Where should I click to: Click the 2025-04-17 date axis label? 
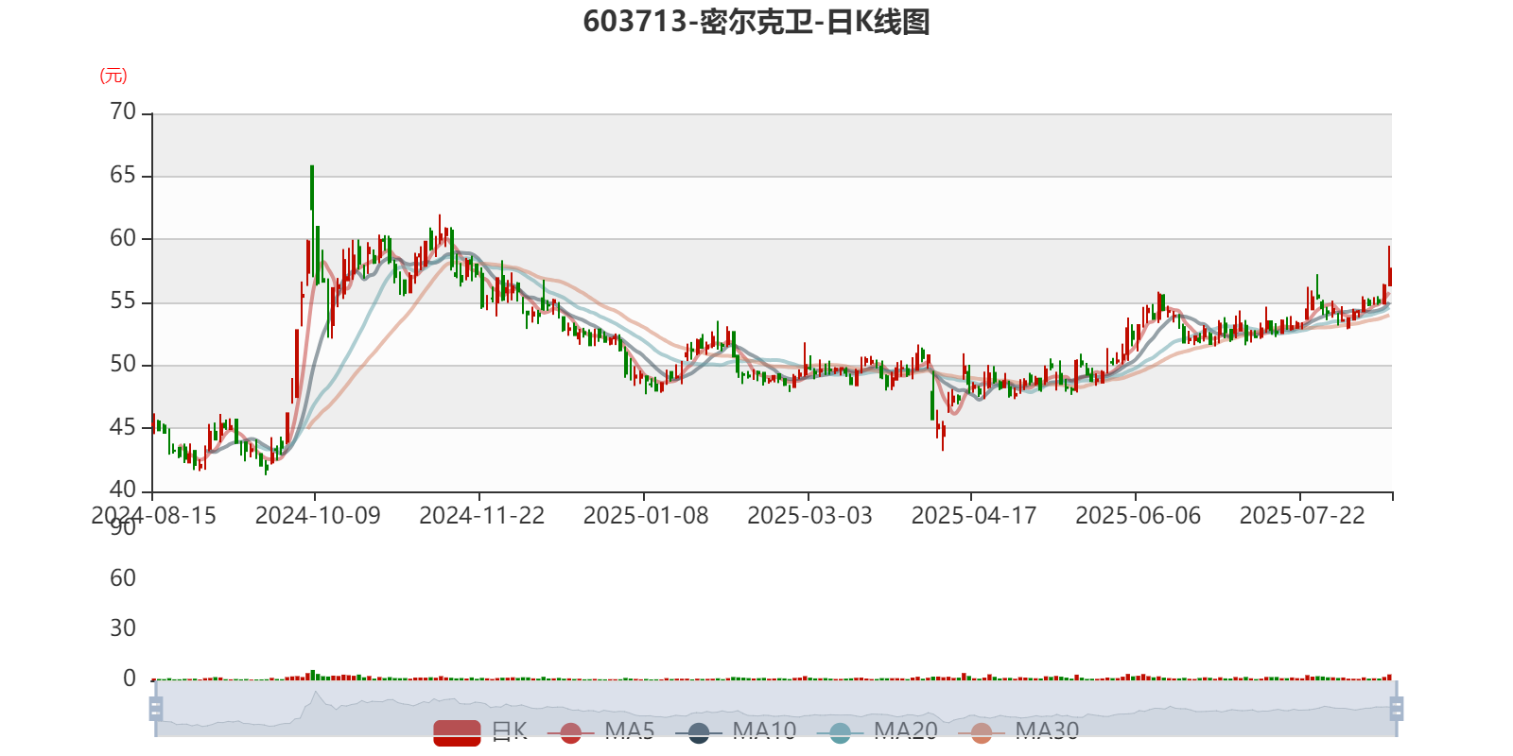click(974, 516)
